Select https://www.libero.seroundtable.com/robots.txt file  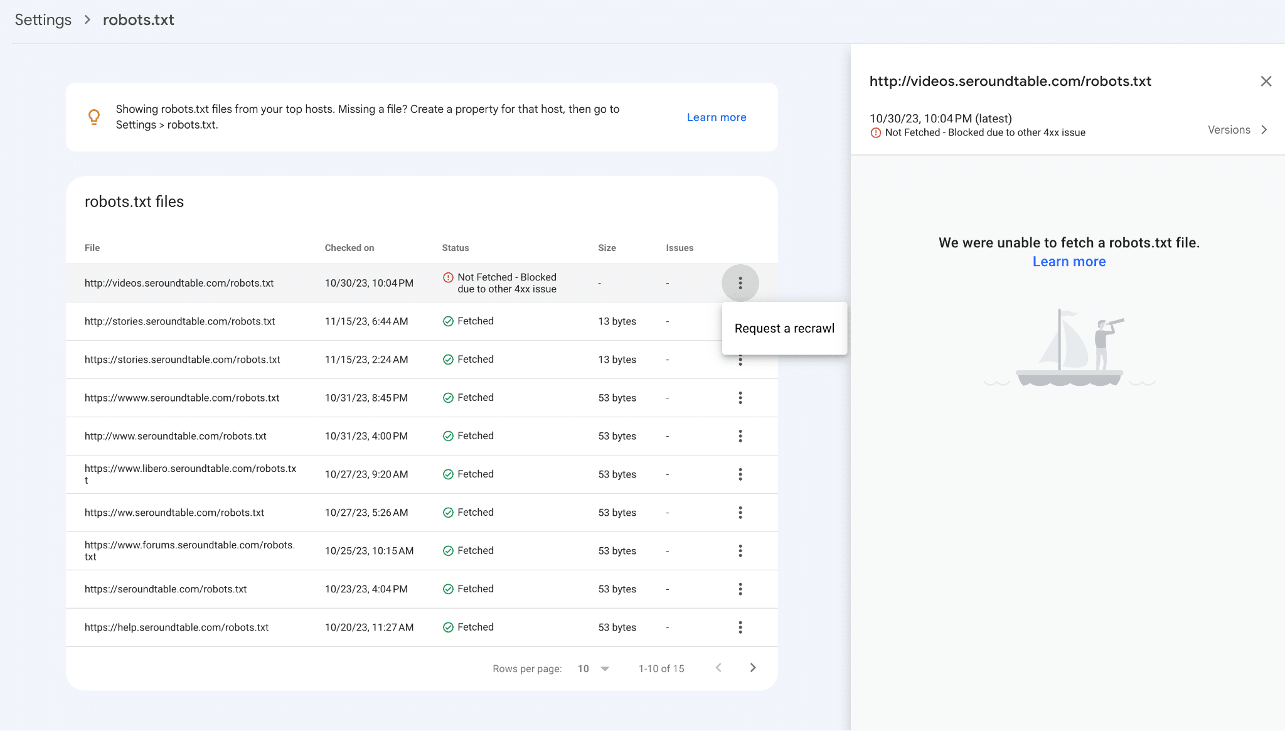pyautogui.click(x=190, y=474)
